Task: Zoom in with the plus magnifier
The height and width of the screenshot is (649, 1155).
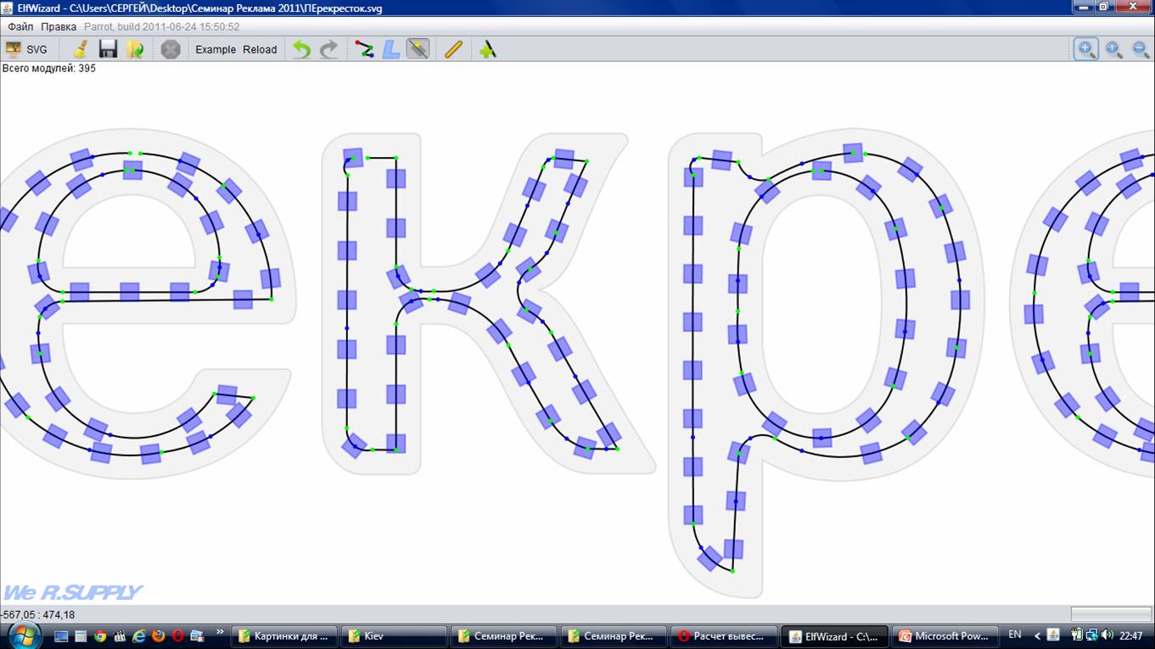Action: pos(1086,49)
